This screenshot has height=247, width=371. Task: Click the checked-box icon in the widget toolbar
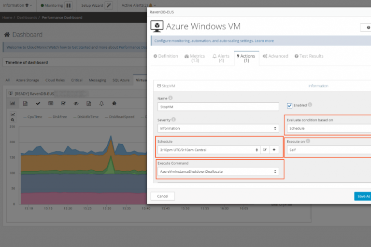click(x=63, y=103)
